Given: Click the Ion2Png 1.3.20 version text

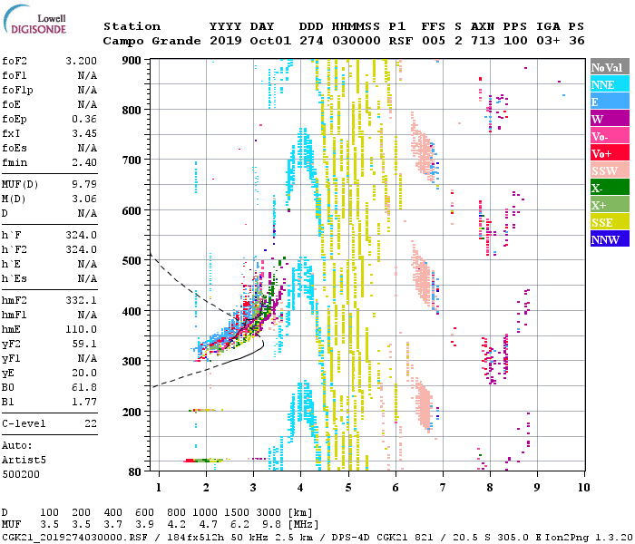Looking at the screenshot, I should point(589,537).
